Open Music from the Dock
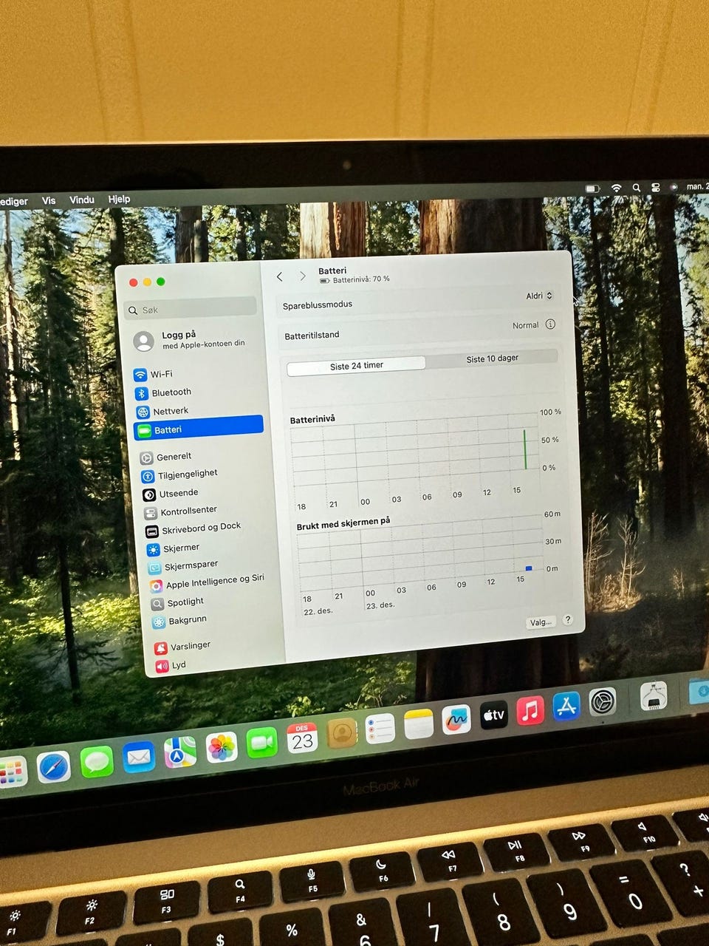 tap(530, 711)
